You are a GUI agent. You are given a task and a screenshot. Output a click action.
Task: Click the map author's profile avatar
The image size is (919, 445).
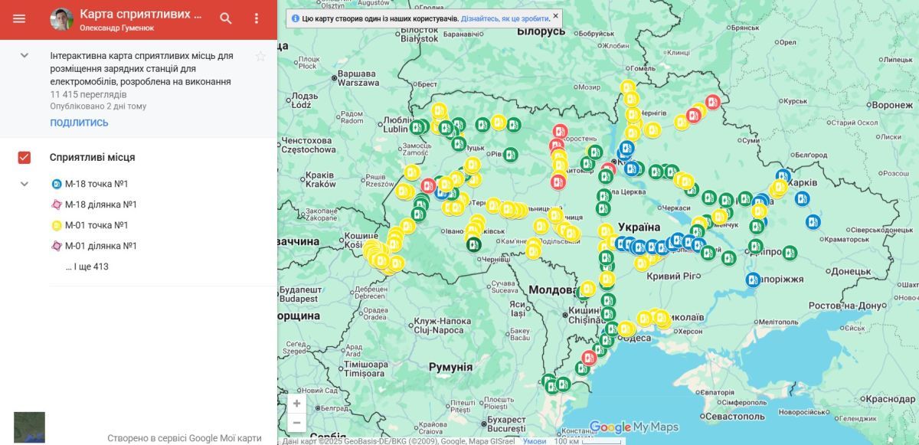pyautogui.click(x=62, y=19)
